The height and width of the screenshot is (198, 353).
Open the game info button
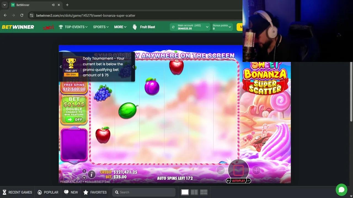tap(92, 174)
